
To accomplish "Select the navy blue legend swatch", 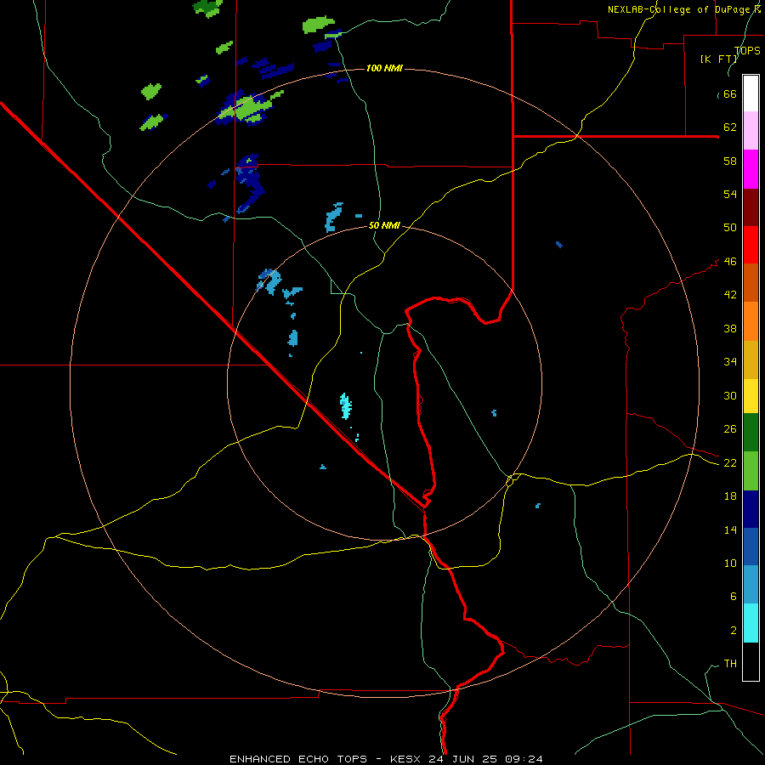I will point(751,509).
